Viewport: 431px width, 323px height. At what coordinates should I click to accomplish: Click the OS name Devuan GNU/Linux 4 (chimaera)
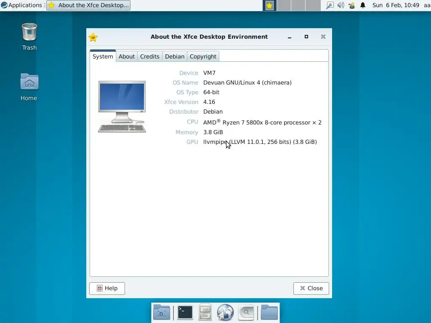(x=247, y=83)
